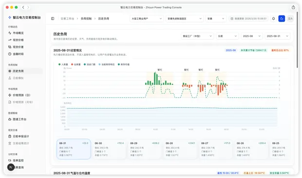Click the icon beside 图谱工作台
This screenshot has height=178, width=302.
[10, 119]
